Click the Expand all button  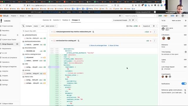tap(146, 26)
